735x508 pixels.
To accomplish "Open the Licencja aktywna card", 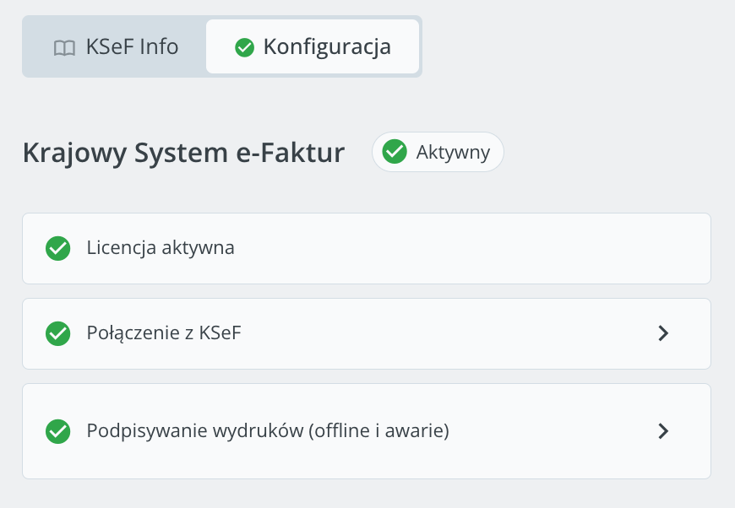I will click(367, 248).
